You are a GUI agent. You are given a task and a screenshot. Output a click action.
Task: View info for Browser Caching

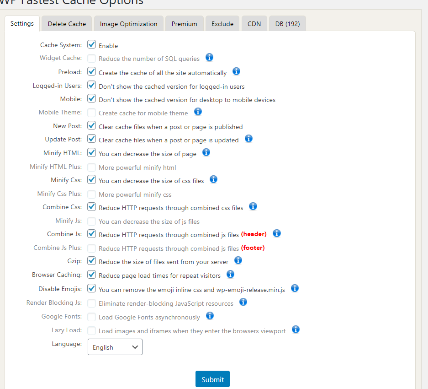click(230, 274)
